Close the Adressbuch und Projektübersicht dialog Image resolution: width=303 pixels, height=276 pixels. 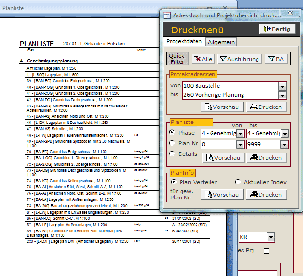290,13
